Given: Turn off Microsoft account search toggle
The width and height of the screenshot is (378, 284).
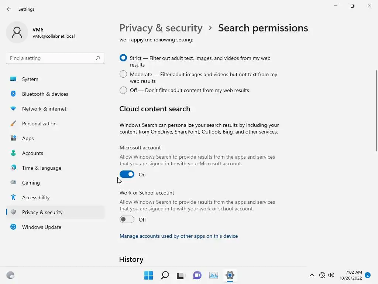Looking at the screenshot, I should pos(127,174).
